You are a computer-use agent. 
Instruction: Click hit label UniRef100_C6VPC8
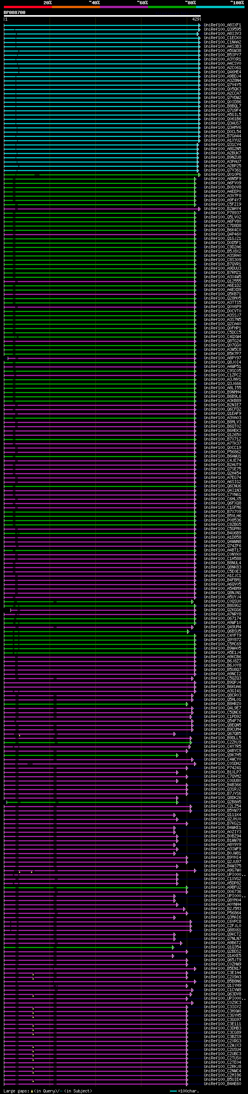[x=222, y=921]
